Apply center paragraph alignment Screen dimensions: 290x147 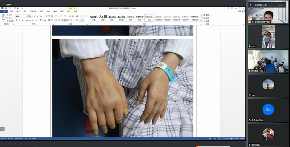pyautogui.click(x=59, y=20)
